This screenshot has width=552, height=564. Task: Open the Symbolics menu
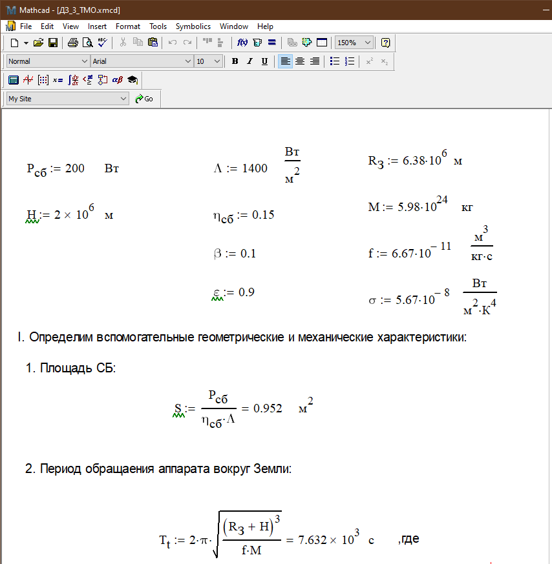(193, 26)
